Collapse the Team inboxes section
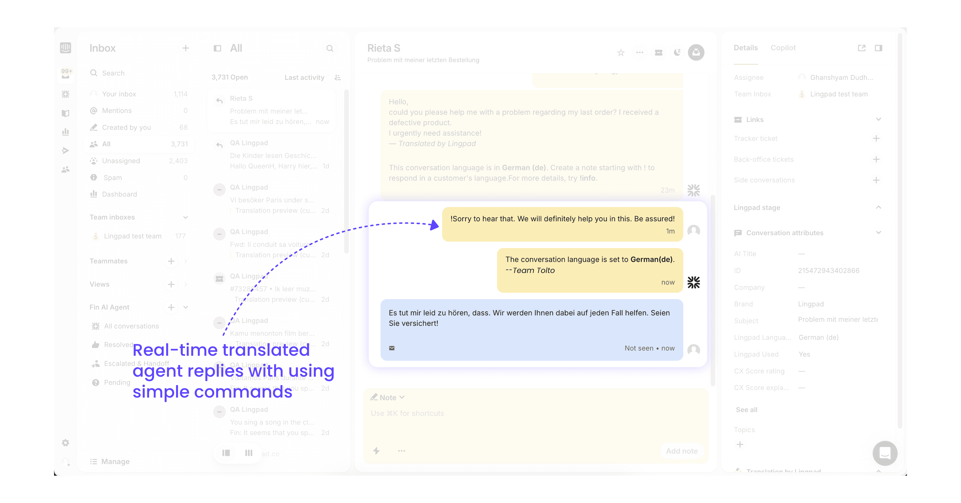The width and height of the screenshot is (961, 503). pyautogui.click(x=185, y=218)
